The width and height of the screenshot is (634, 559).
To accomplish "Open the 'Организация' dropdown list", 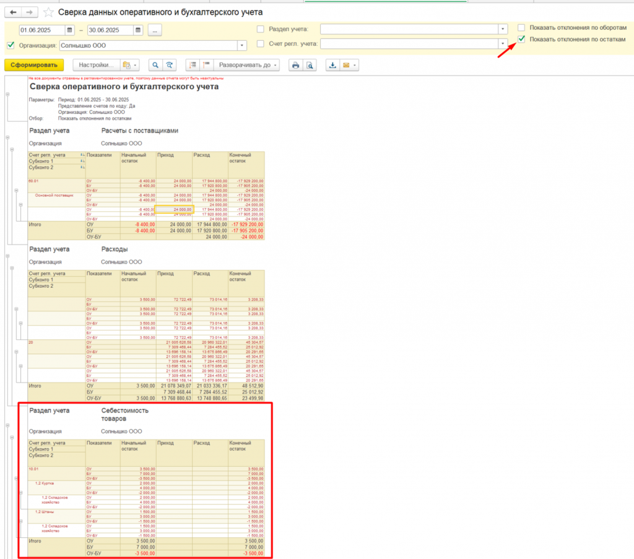I will [242, 45].
